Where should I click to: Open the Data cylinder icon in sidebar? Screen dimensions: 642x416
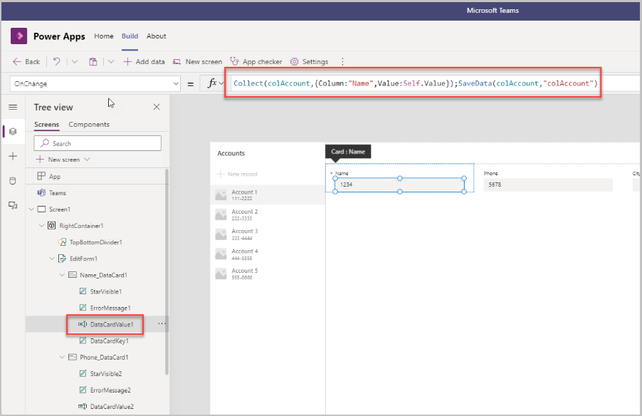[13, 181]
